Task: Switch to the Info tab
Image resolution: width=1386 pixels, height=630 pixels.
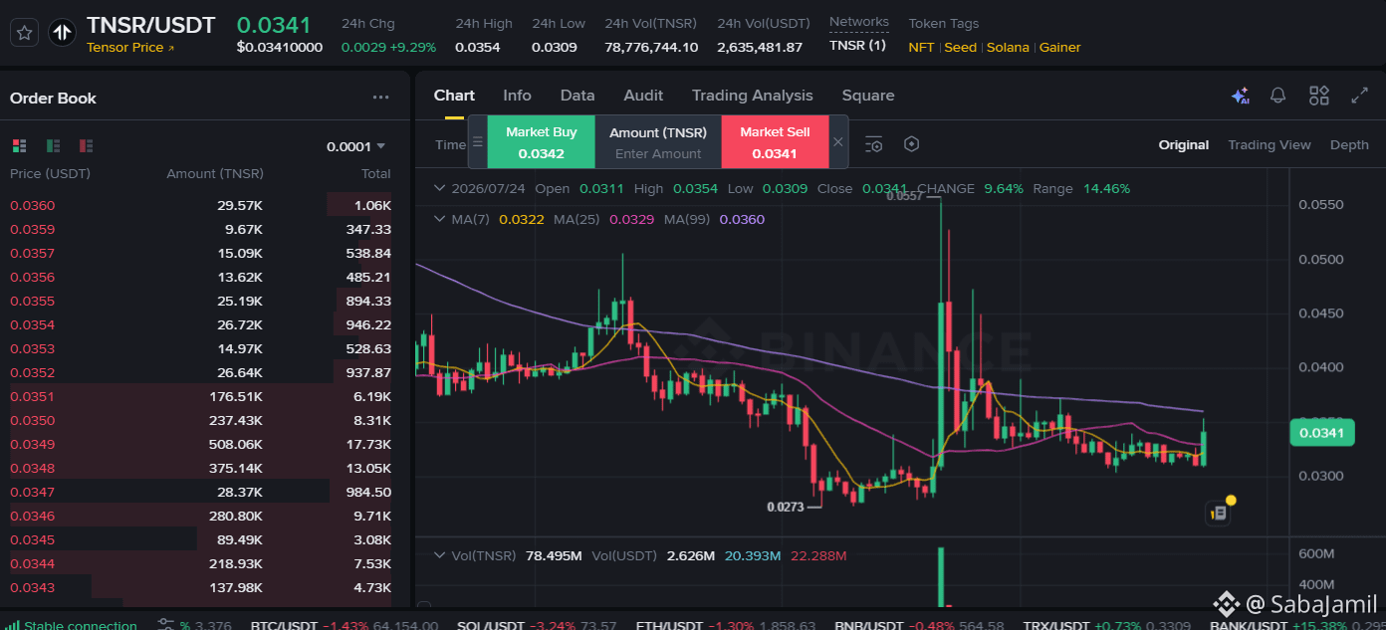Action: 517,96
